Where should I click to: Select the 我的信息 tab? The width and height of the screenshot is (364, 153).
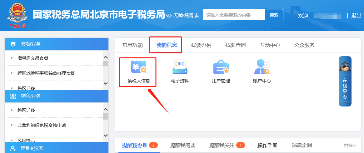click(x=167, y=45)
